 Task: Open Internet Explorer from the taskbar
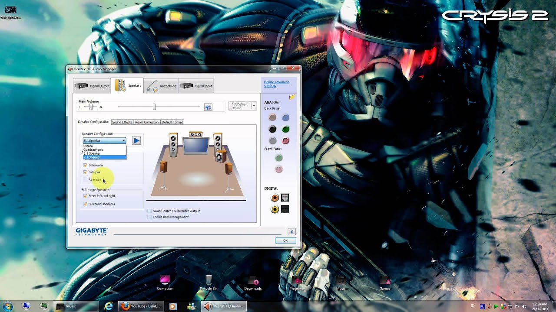(x=109, y=306)
